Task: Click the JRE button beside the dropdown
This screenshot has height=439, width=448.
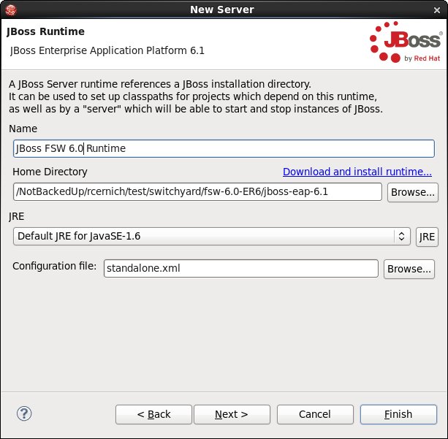Action: pos(427,237)
